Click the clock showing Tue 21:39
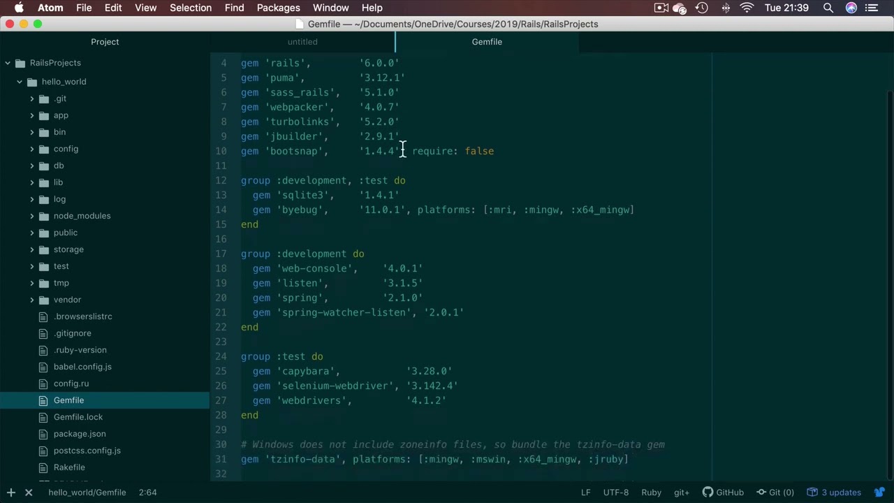894x503 pixels. pyautogui.click(x=786, y=8)
